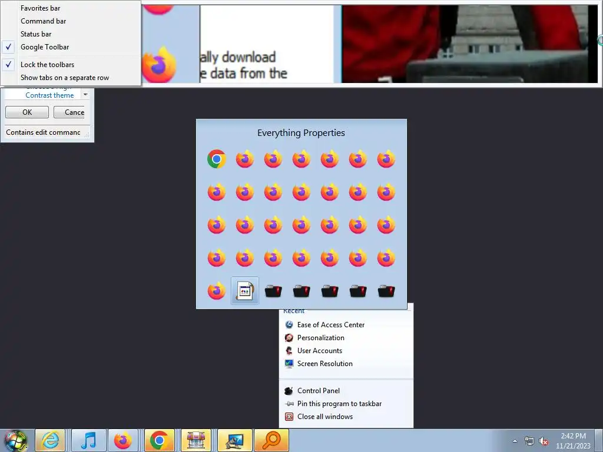
Task: Enable the Favorites bar
Action: [71, 8]
